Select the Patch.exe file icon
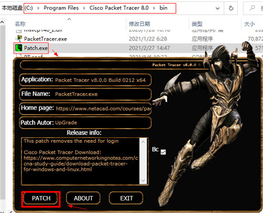The height and width of the screenshot is (213, 263). (19, 48)
